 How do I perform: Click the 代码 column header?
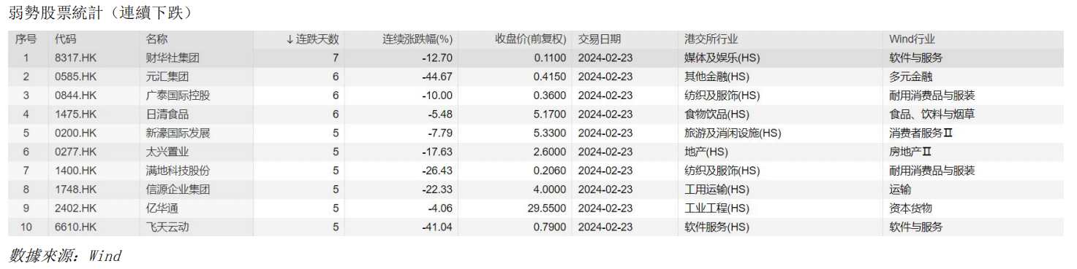pyautogui.click(x=65, y=39)
